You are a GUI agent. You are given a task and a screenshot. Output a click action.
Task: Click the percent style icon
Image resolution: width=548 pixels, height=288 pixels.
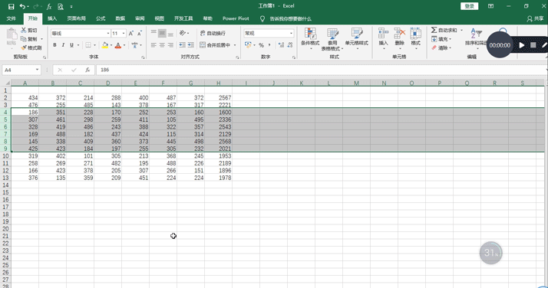(x=261, y=45)
